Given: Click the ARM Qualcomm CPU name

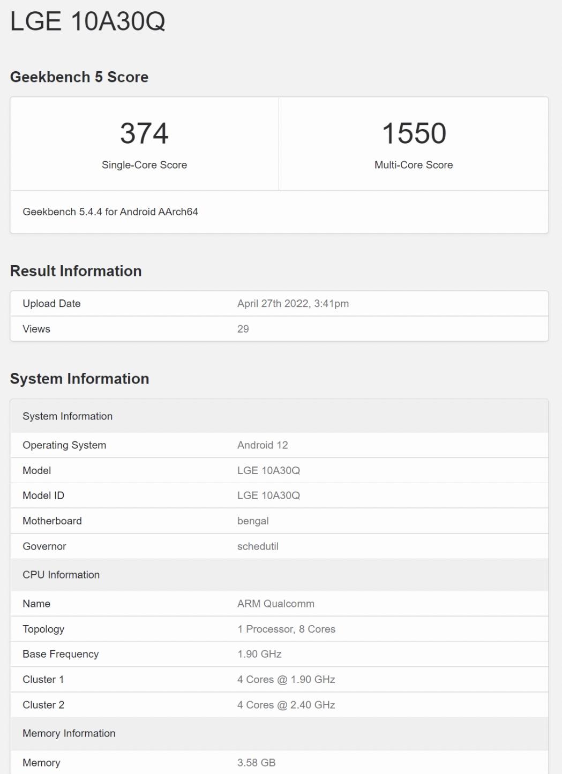Looking at the screenshot, I should coord(276,604).
